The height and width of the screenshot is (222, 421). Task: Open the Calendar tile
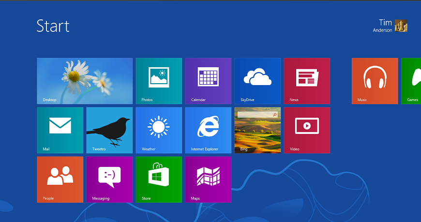[x=208, y=81]
